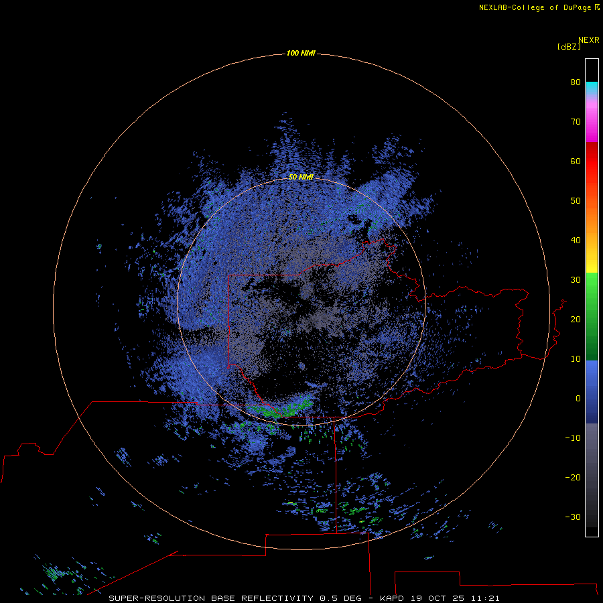Click the 50 dBZ scale value
This screenshot has height=603, width=603.
pyautogui.click(x=576, y=201)
